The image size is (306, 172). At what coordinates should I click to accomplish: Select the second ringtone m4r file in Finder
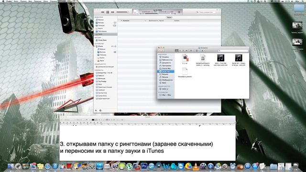click(x=239, y=60)
